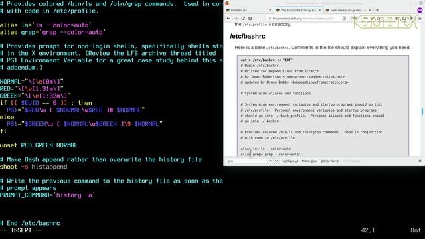Toggle Highlight All in find bar
Image resolution: width=425 pixels, height=239 pixels.
pyautogui.click(x=290, y=161)
